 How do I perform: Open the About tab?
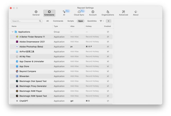click(136, 13)
